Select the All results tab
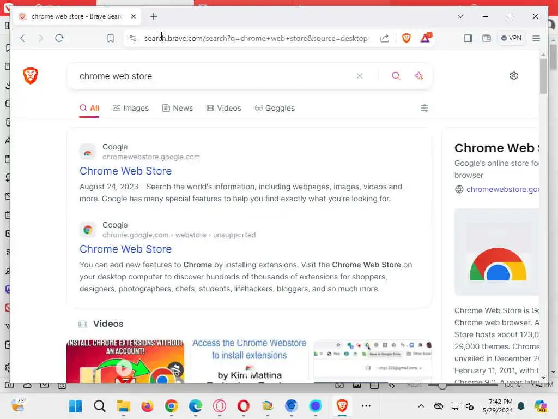Viewport: 558px width, 419px height. point(89,108)
